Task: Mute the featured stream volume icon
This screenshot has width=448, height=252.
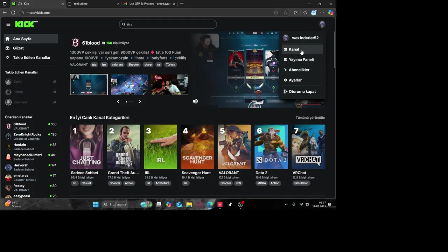Action: [195, 101]
